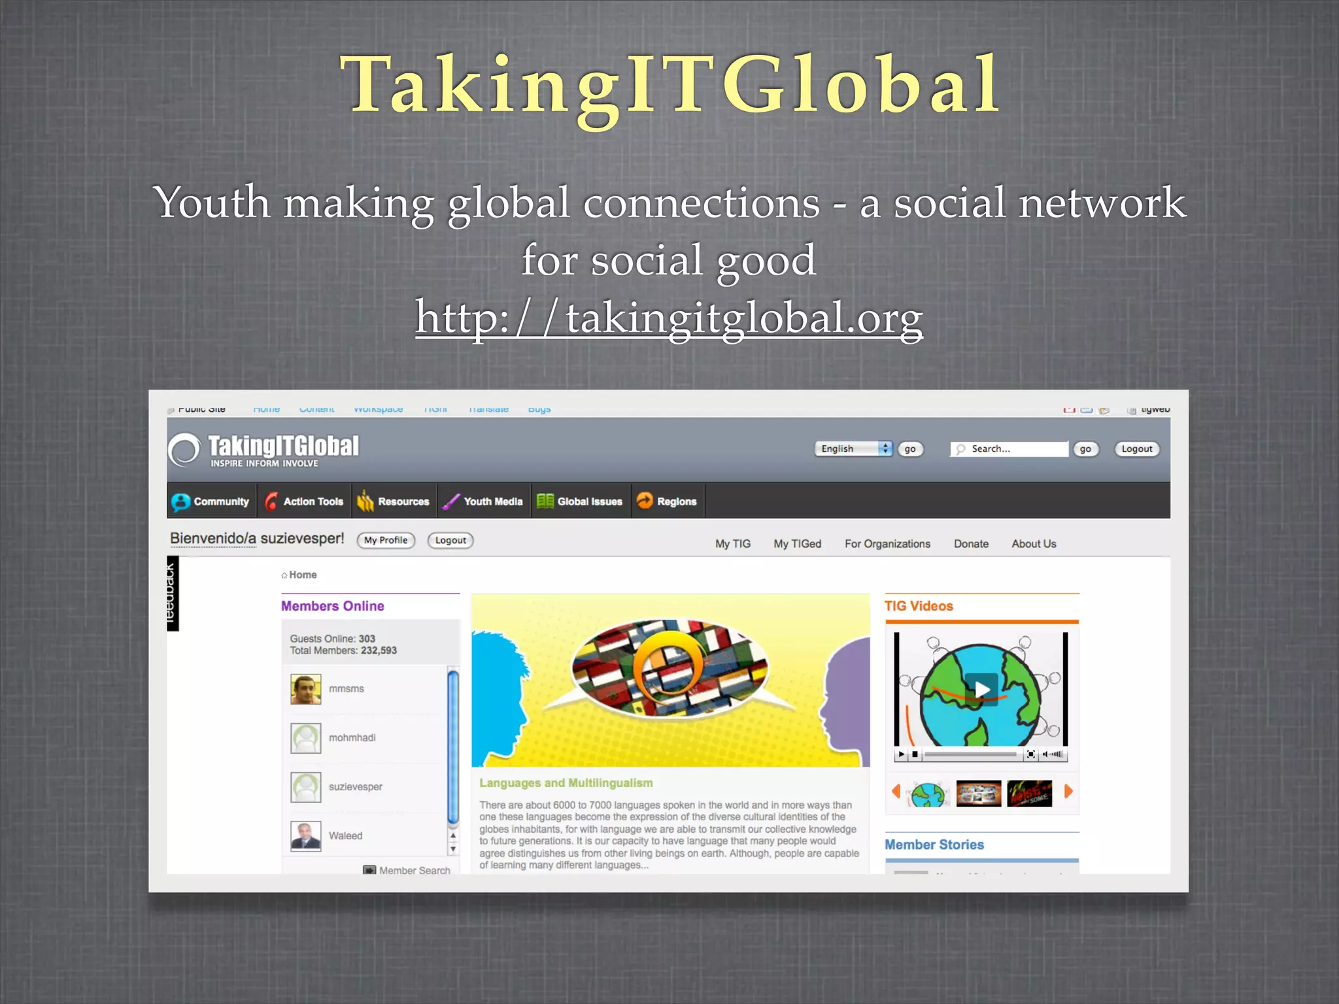
Task: Adjust the video volume level bars
Action: point(1055,754)
